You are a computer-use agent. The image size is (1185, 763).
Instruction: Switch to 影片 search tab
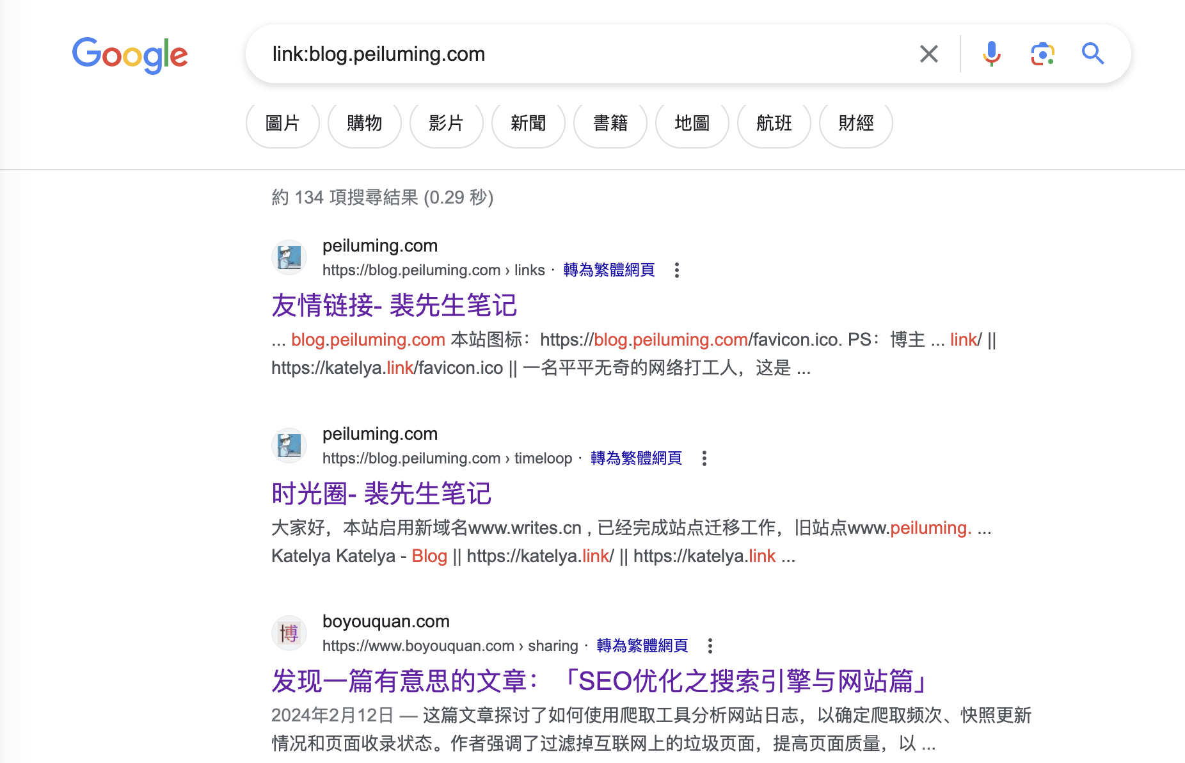tap(447, 123)
